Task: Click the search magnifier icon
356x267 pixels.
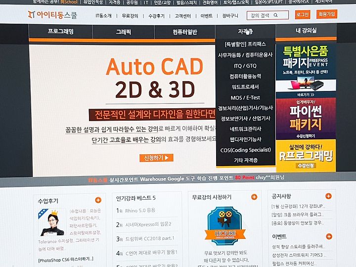Action: pyautogui.click(x=275, y=15)
